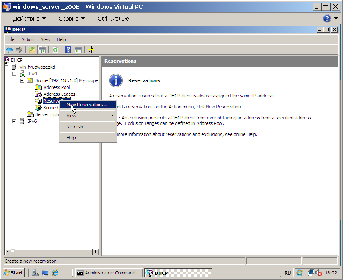
Task: Select the win-fvudwcgegkd server label
Action: [37, 67]
